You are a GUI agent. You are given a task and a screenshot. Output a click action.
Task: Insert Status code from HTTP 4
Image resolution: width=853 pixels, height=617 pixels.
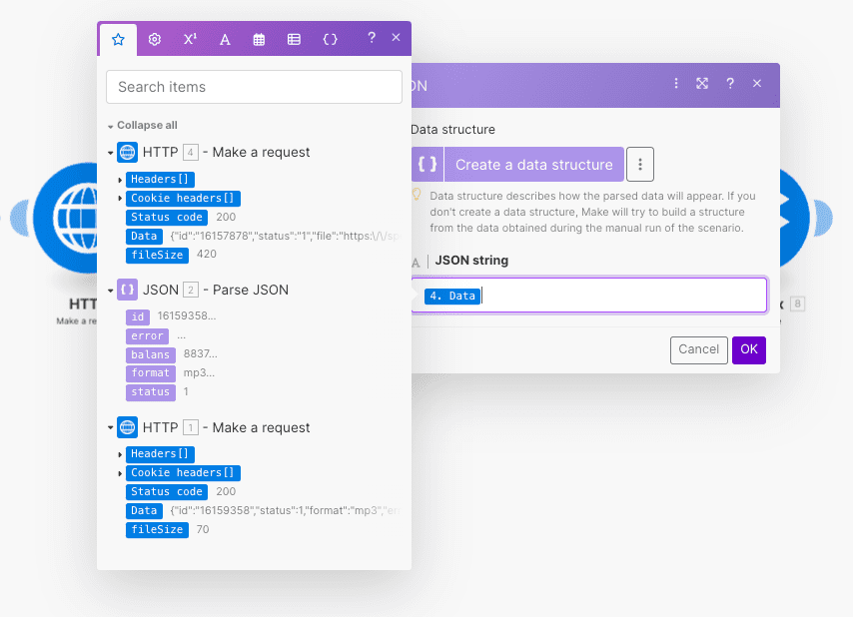167,218
